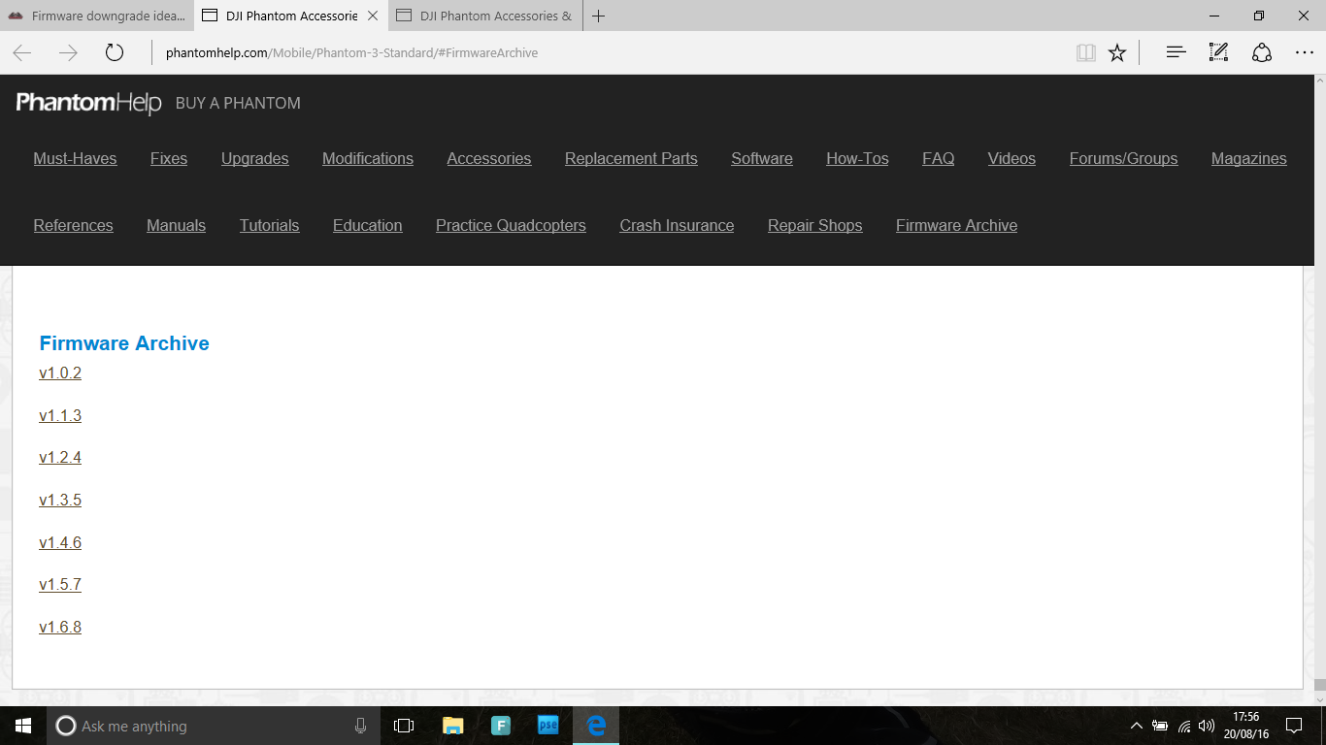
Task: Open Edge More actions menu
Action: point(1305,52)
